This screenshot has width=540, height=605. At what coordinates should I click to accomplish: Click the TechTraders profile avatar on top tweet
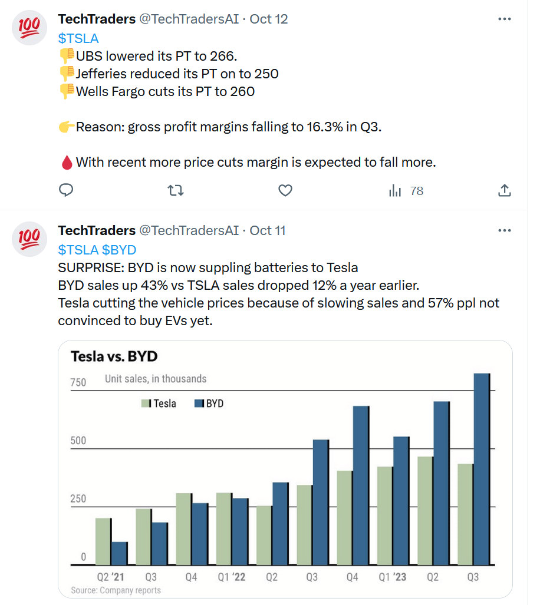(29, 27)
